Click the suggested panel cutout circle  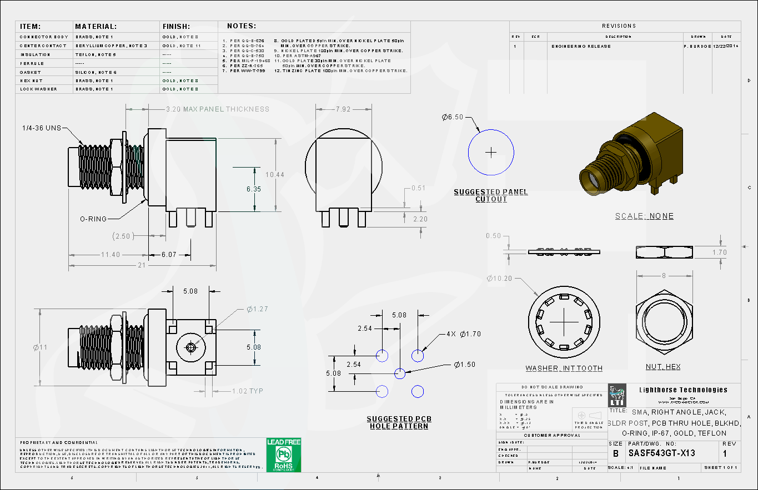[x=491, y=152]
